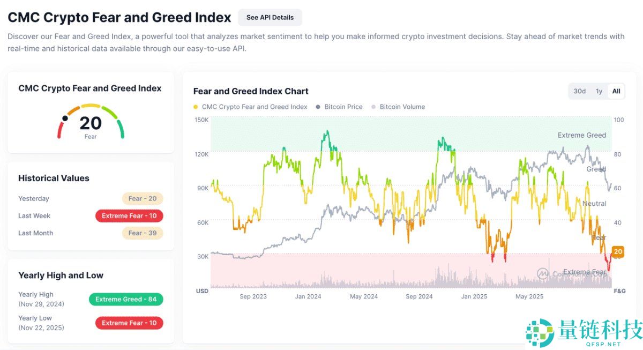Click the yellow legend dot for Fear and Greed
This screenshot has width=643, height=350.
point(196,107)
